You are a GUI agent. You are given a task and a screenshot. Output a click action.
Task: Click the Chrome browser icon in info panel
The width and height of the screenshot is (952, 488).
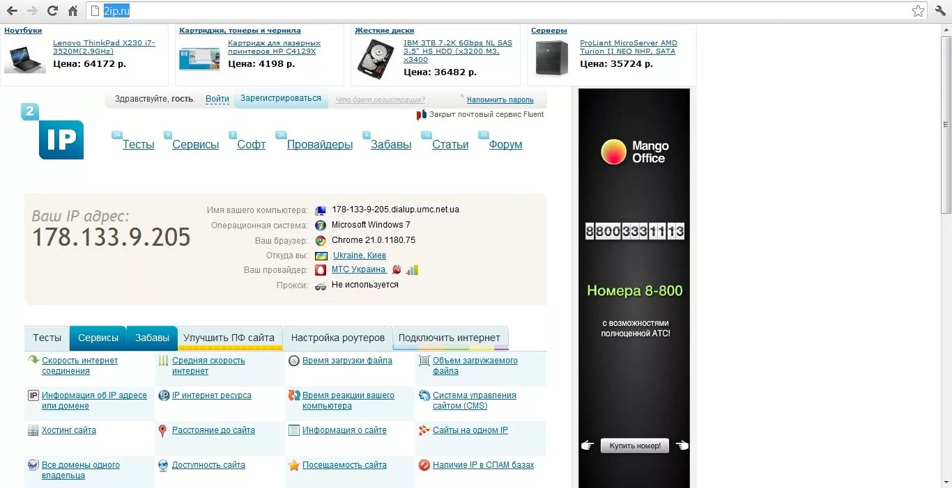tap(321, 241)
